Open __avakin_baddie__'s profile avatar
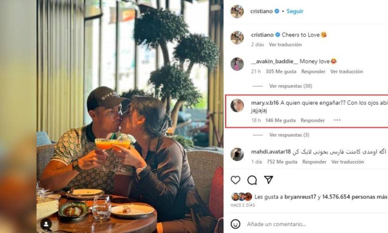Viewport: 388px width, 233px height. [x=237, y=64]
